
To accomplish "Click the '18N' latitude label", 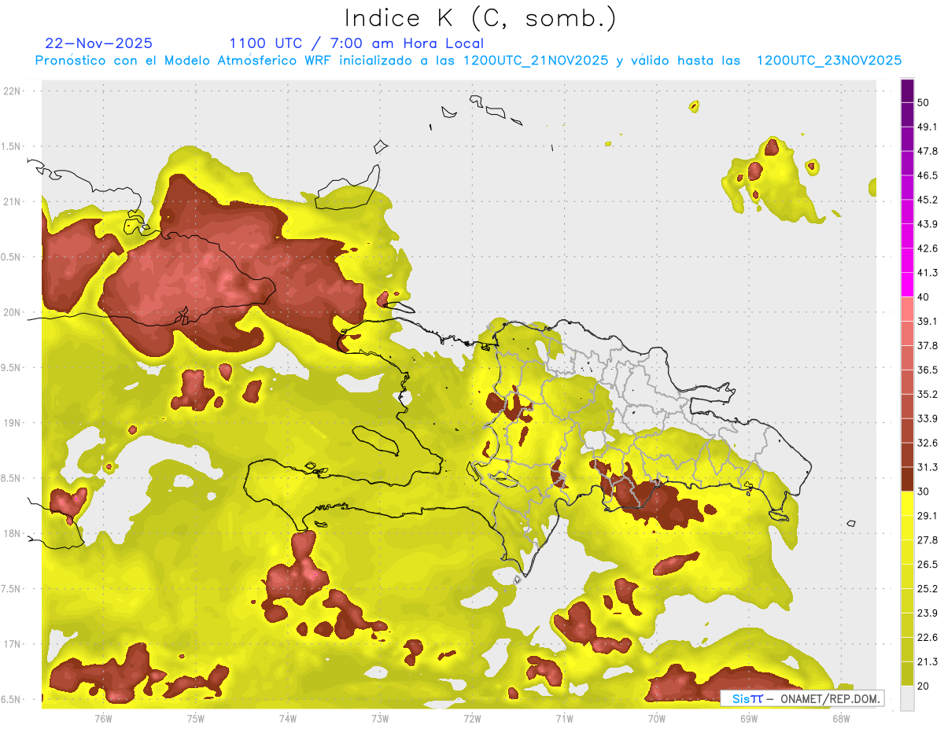I will (13, 533).
